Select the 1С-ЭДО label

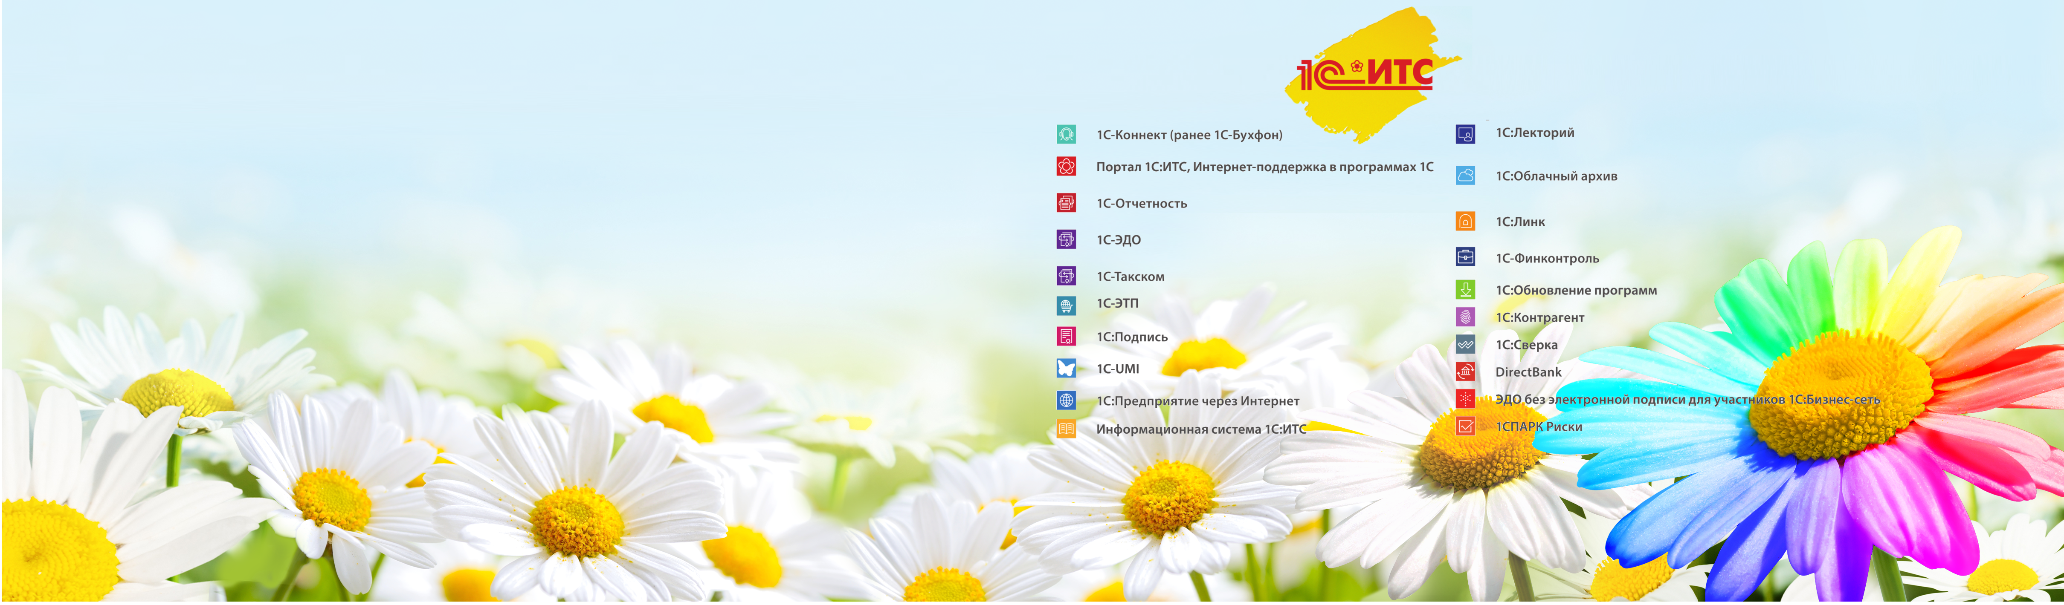coord(1119,240)
